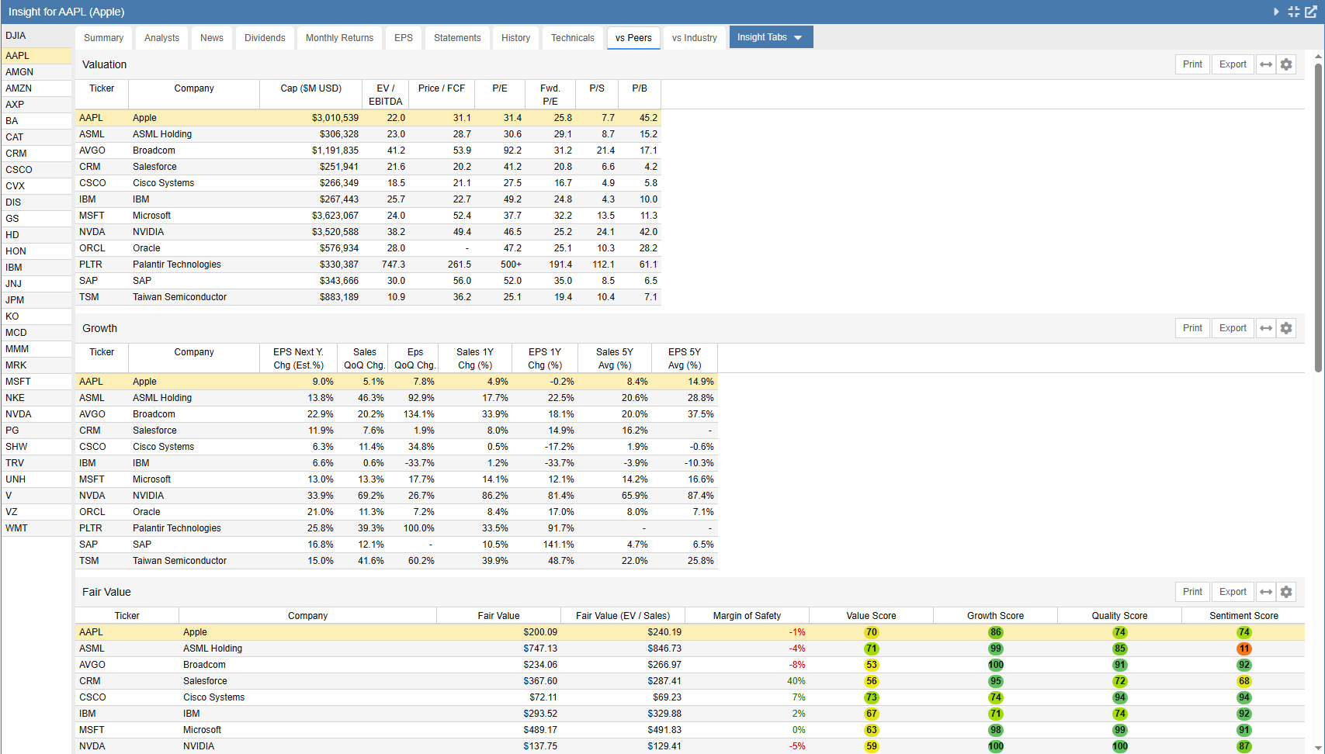The width and height of the screenshot is (1325, 754).
Task: Select NKE in the left ticker list
Action: 36,398
